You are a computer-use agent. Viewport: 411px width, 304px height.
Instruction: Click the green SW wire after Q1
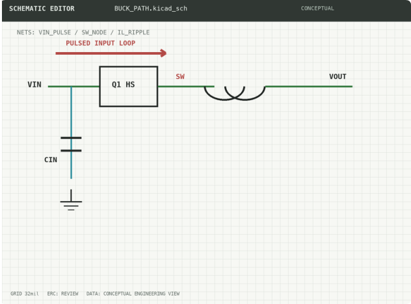(186, 87)
